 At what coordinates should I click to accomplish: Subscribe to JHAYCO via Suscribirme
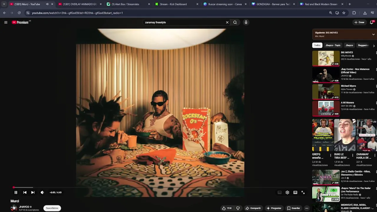(52, 208)
